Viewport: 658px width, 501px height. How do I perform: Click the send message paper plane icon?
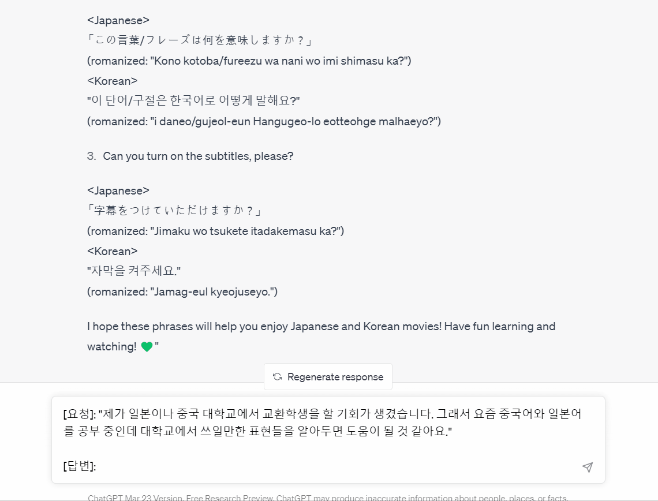[588, 467]
